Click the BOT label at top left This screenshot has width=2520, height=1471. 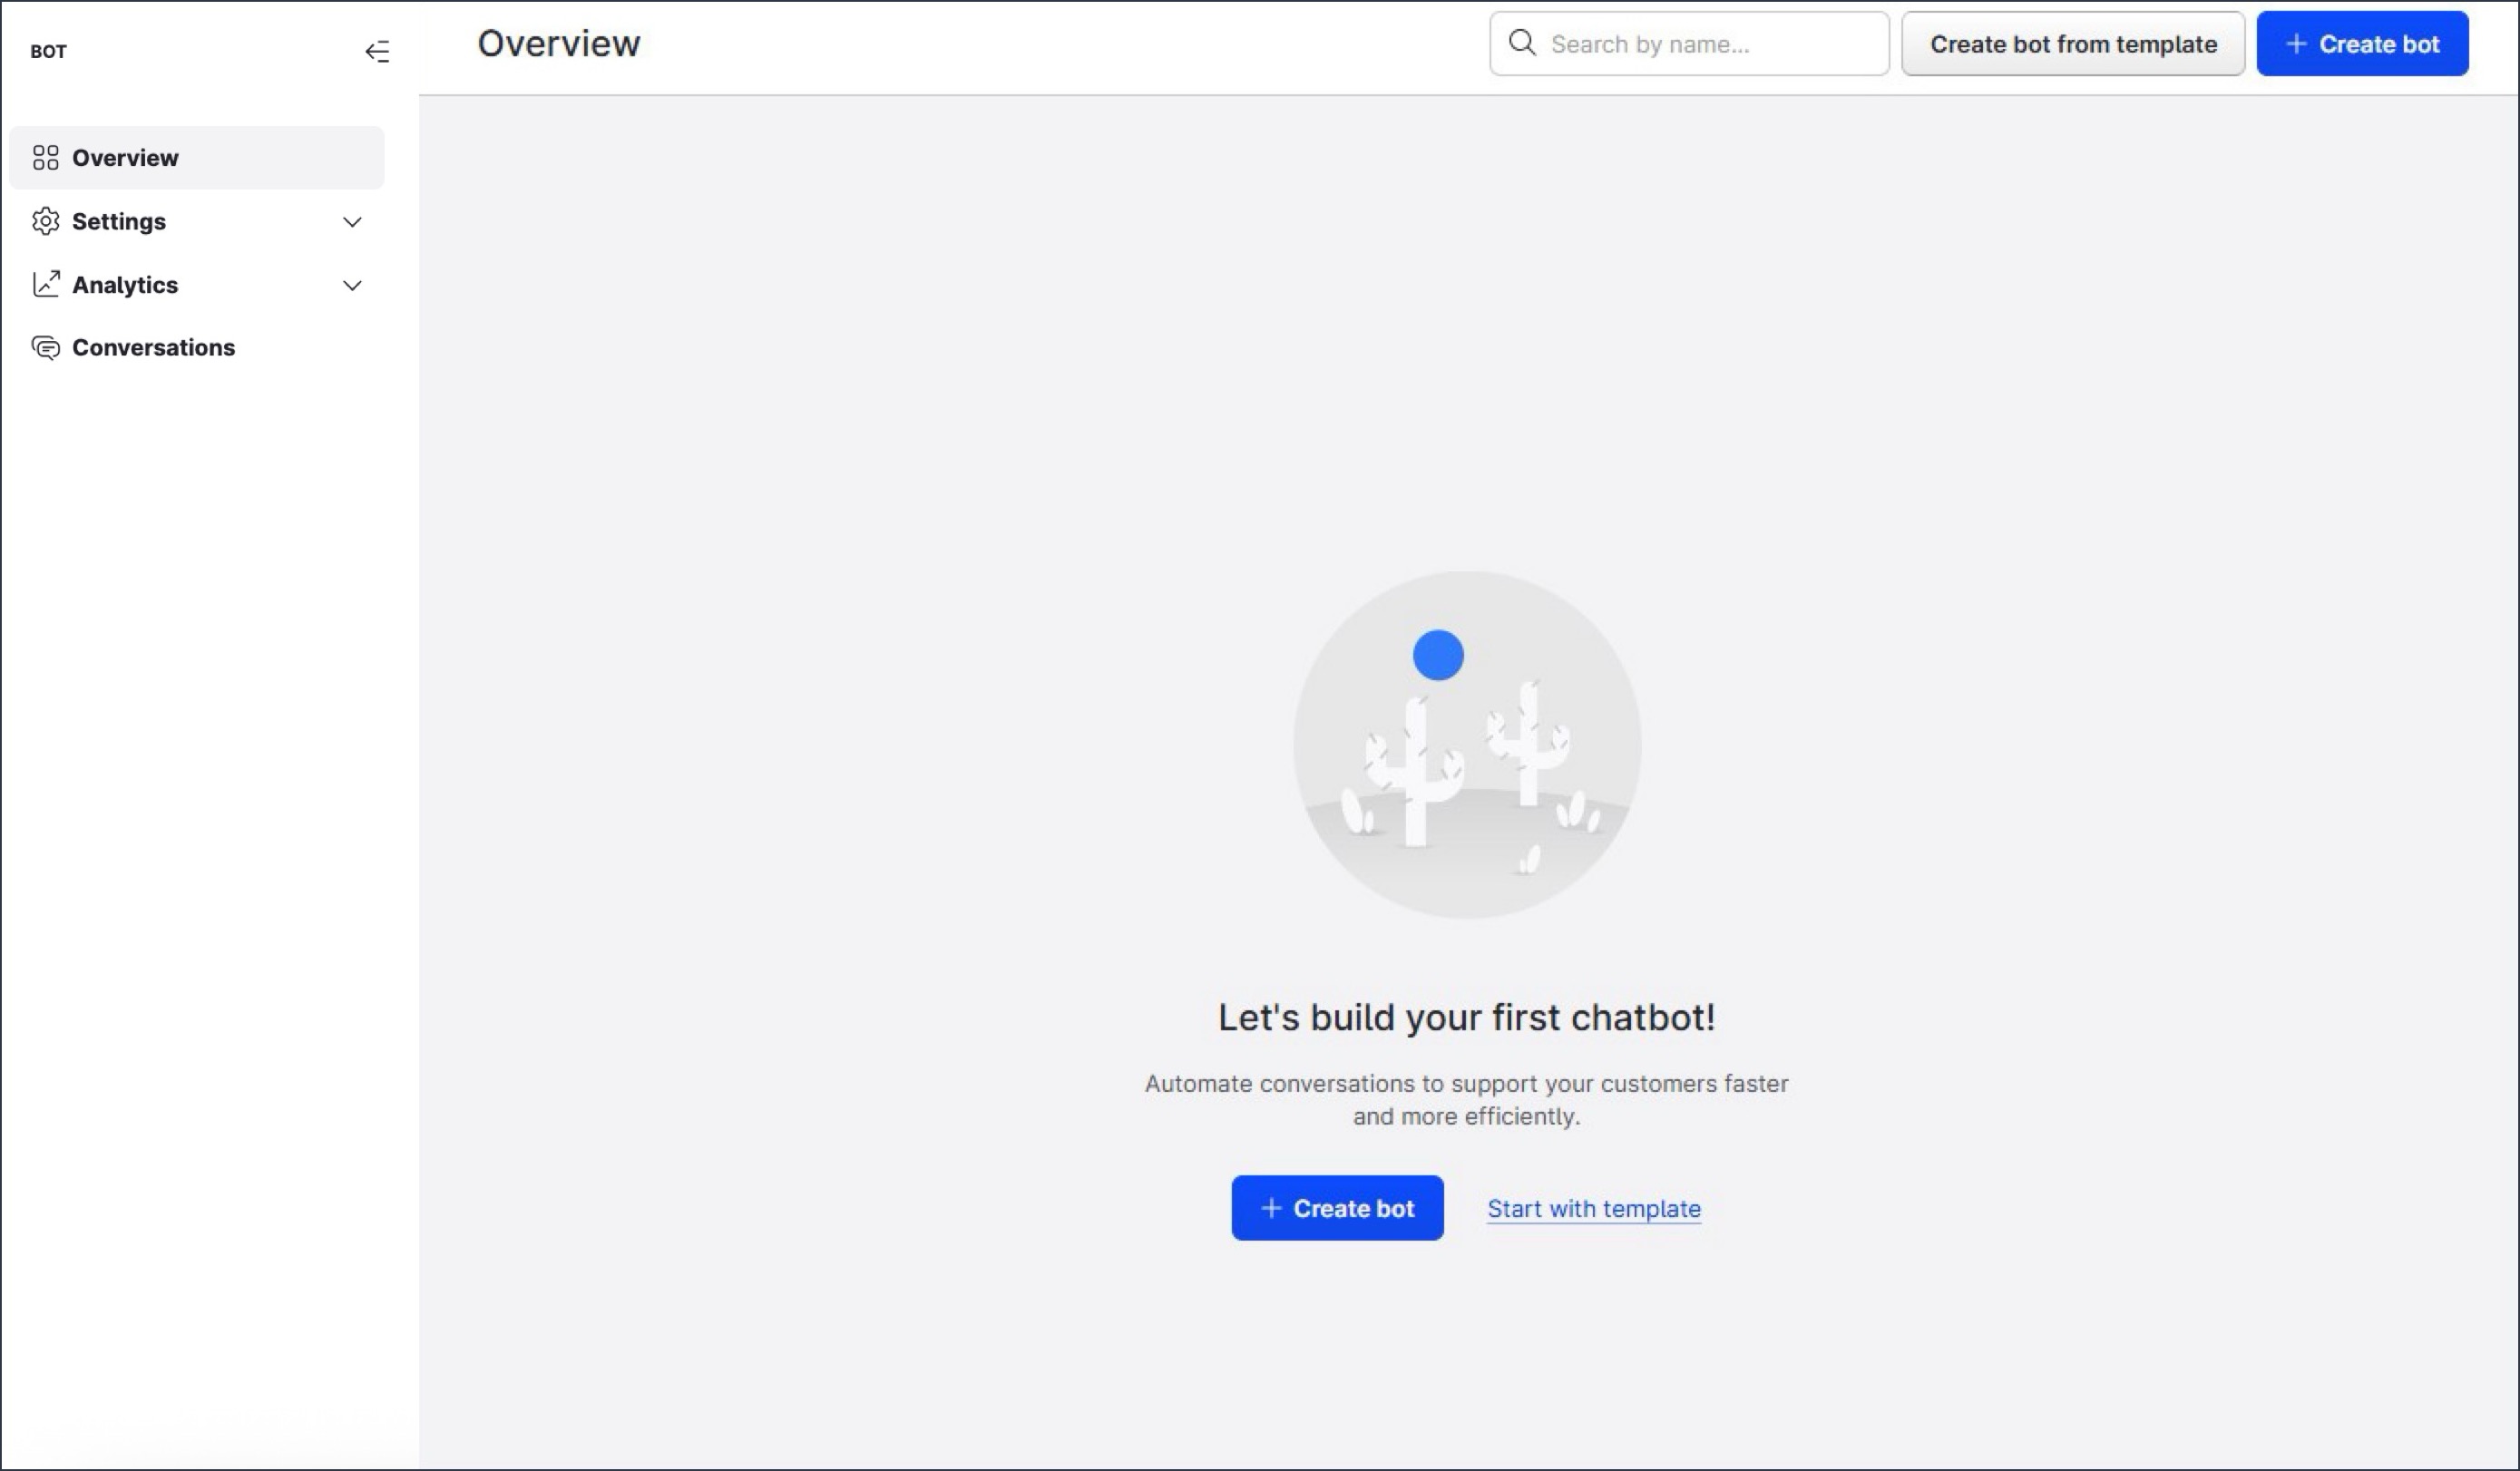[48, 51]
